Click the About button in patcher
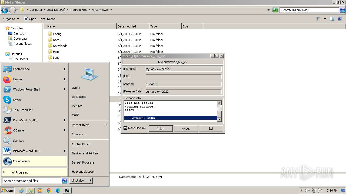346x194 pixels. (x=186, y=129)
